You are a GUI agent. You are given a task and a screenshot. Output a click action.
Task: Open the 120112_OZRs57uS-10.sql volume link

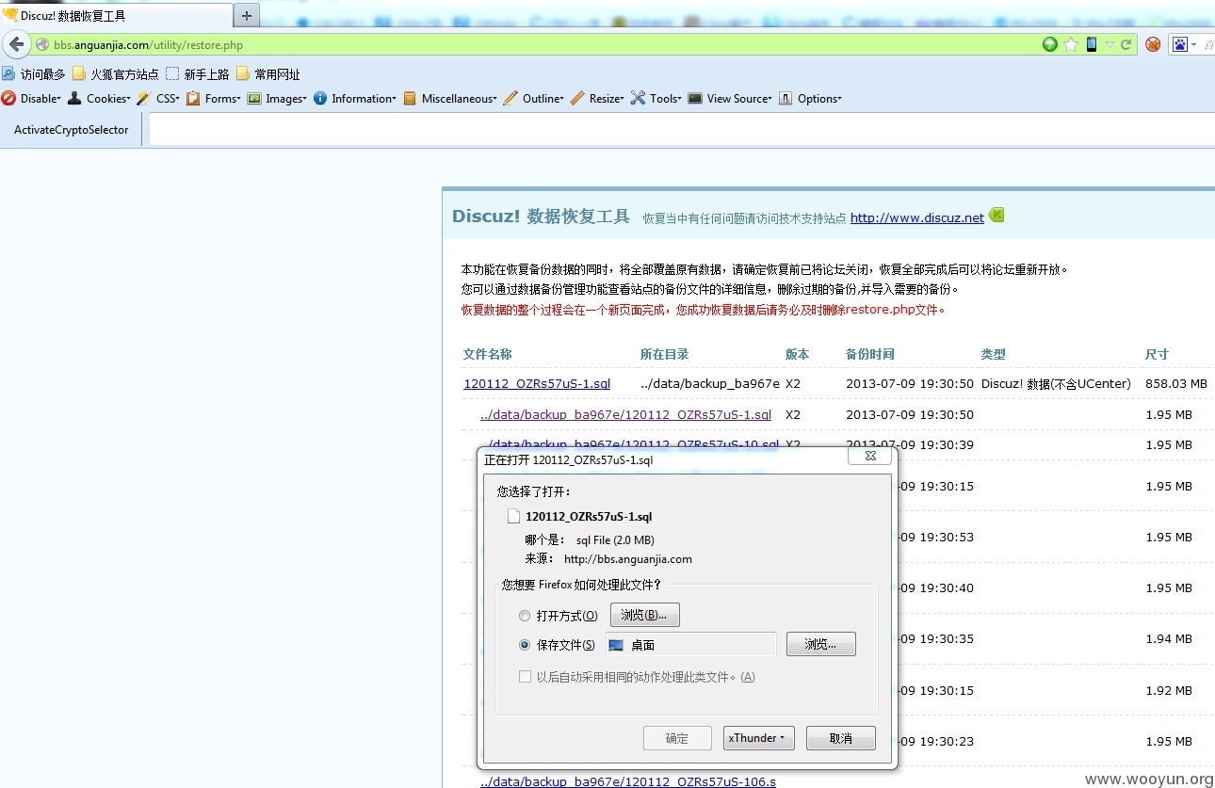629,443
